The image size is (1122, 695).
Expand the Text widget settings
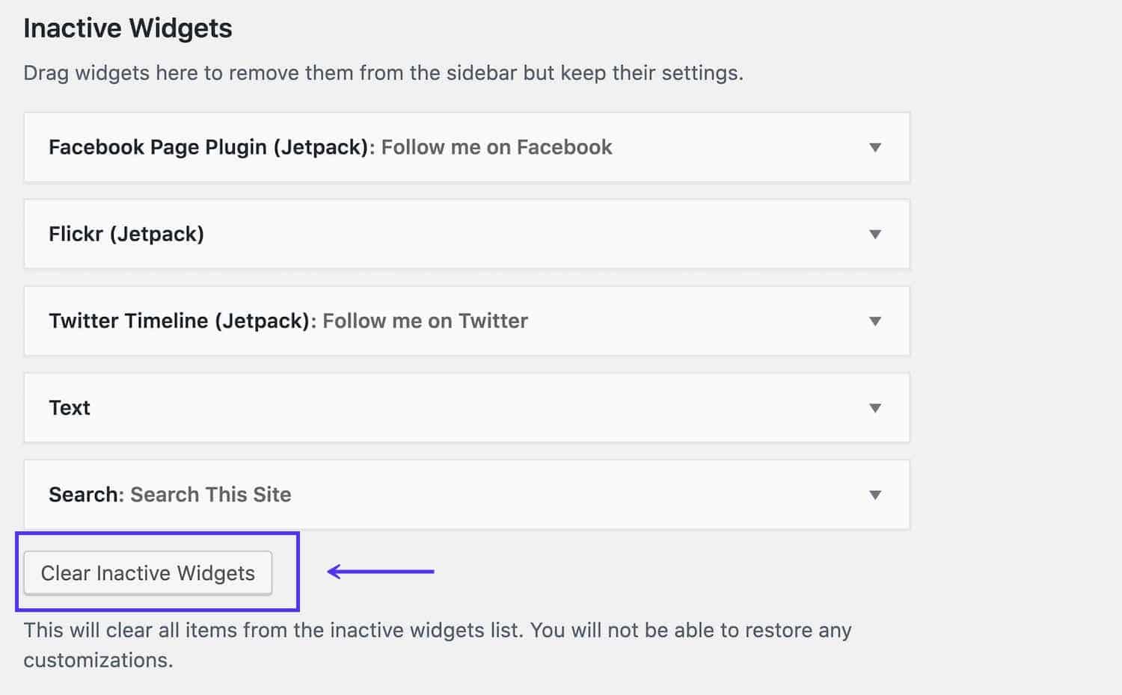874,408
